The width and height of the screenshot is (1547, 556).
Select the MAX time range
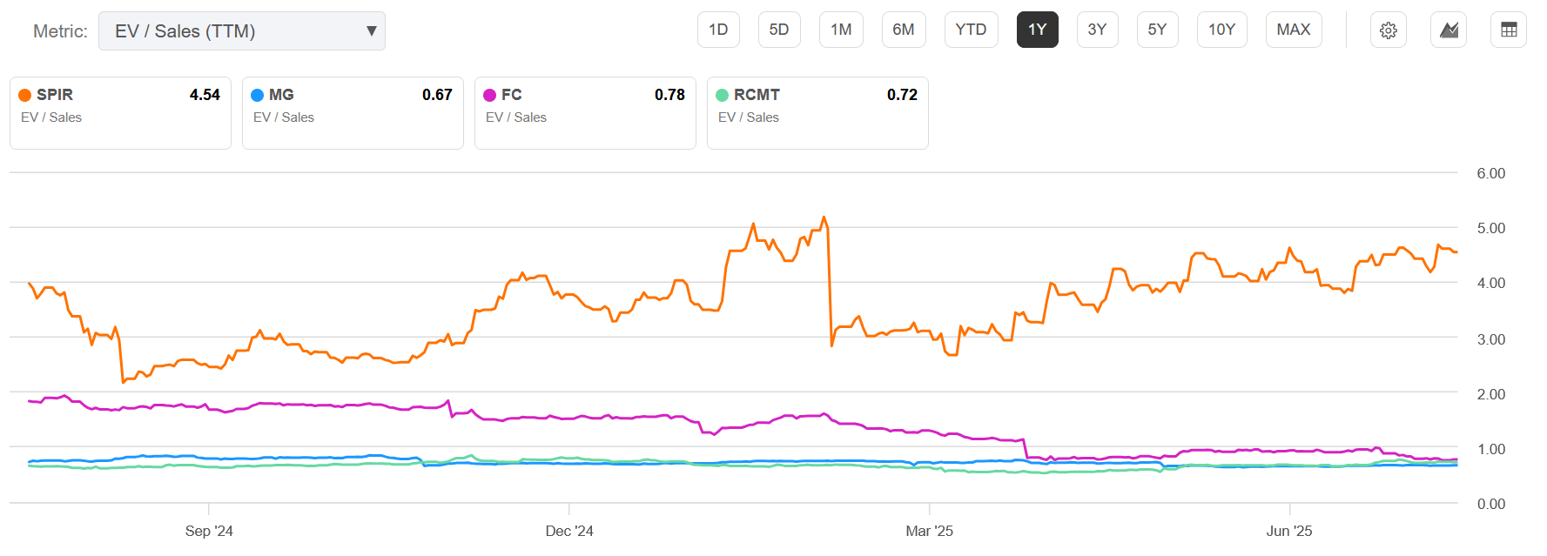pyautogui.click(x=1294, y=29)
